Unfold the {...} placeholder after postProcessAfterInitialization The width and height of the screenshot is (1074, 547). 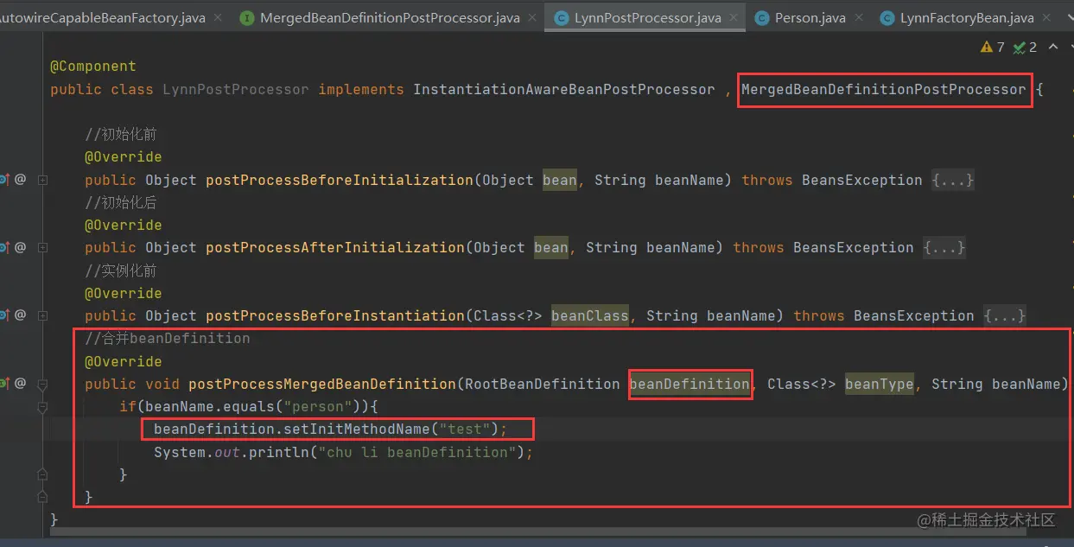[x=944, y=247]
